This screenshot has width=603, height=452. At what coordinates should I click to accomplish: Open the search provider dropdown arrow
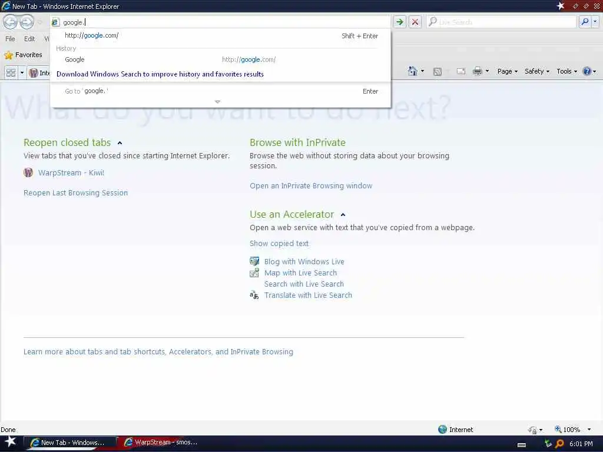[x=595, y=22]
